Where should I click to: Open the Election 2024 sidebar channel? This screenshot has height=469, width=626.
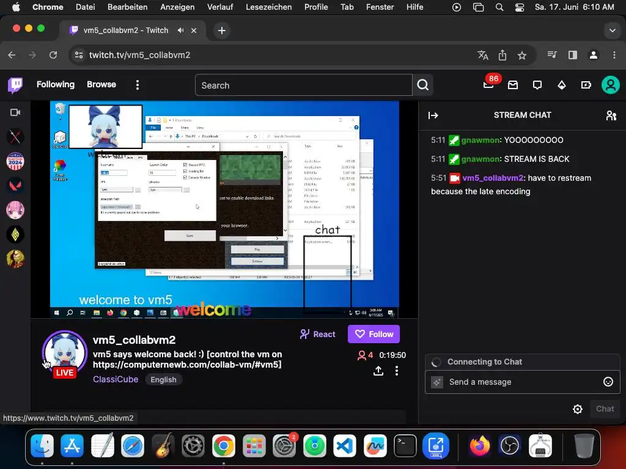coord(15,161)
